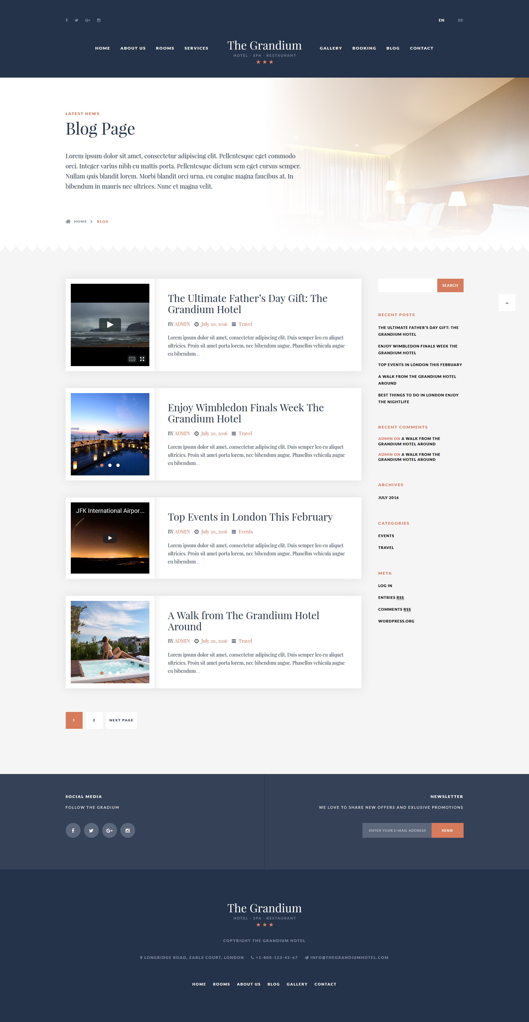Open the JULY 2016 archive
529x1022 pixels.
click(x=388, y=498)
